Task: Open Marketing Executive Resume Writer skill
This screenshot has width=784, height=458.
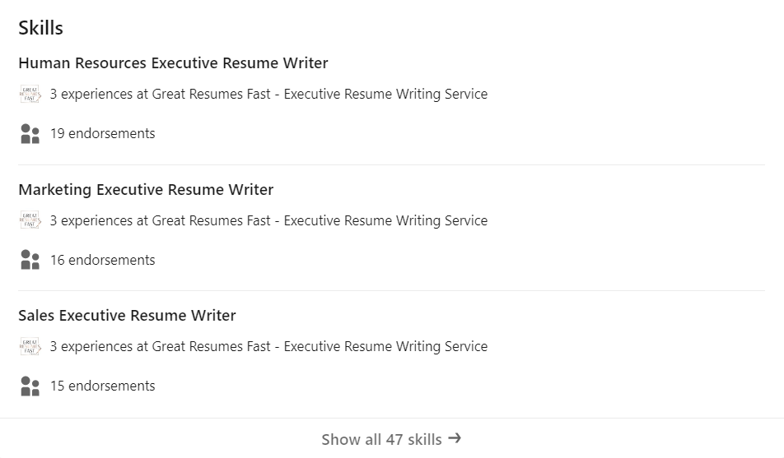Action: [146, 190]
